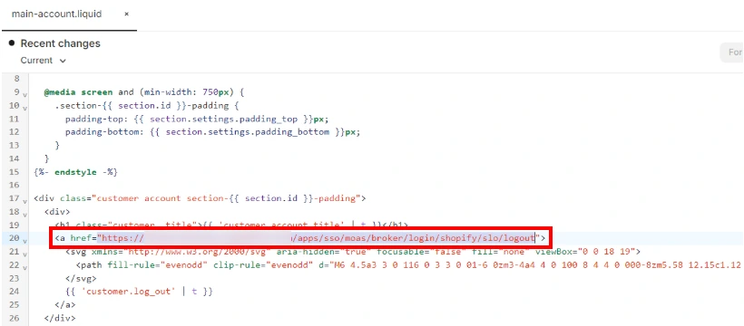Click line number 26 in gutter

pyautogui.click(x=15, y=318)
